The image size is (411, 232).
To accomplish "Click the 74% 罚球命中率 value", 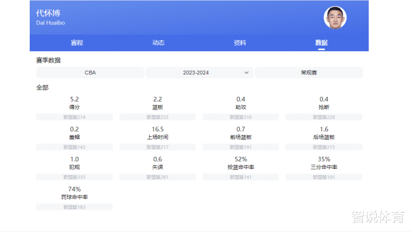I will click(74, 189).
